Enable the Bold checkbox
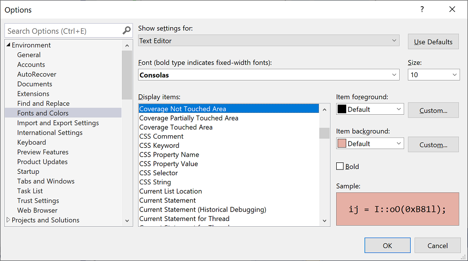This screenshot has height=261, width=468. [x=340, y=166]
